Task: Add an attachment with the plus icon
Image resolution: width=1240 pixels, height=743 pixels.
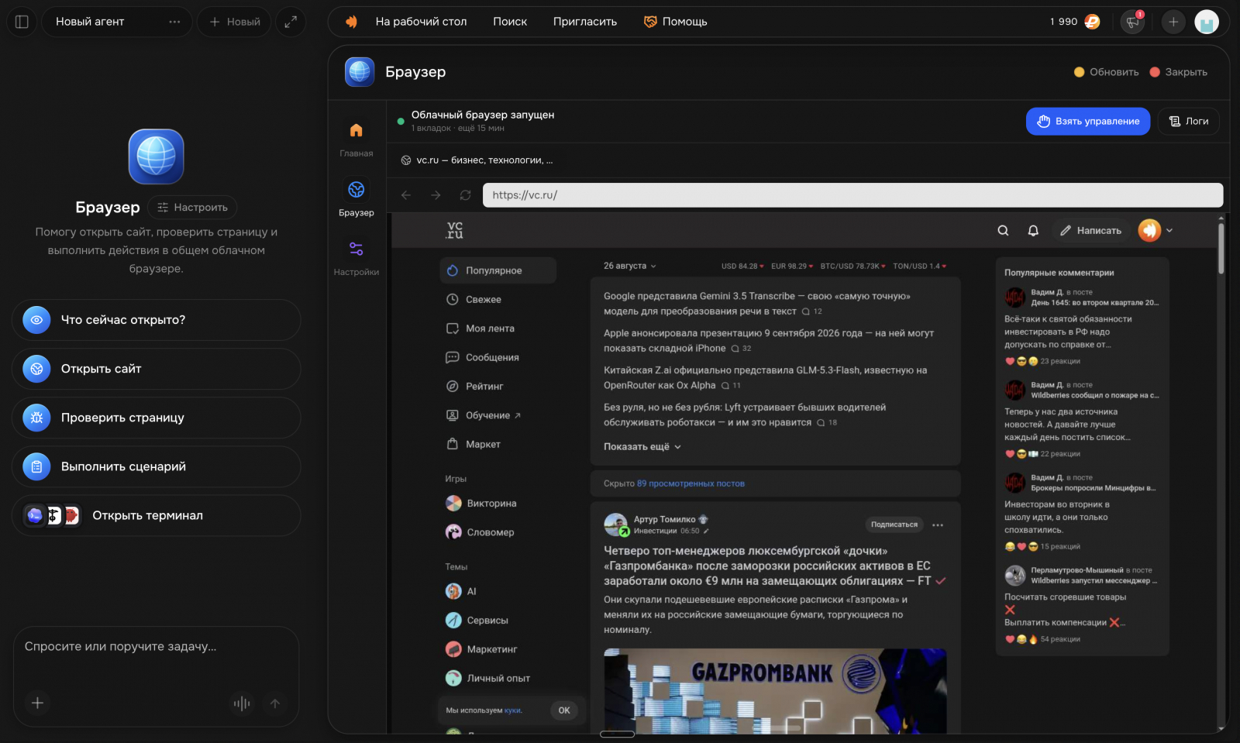Action: pos(37,703)
